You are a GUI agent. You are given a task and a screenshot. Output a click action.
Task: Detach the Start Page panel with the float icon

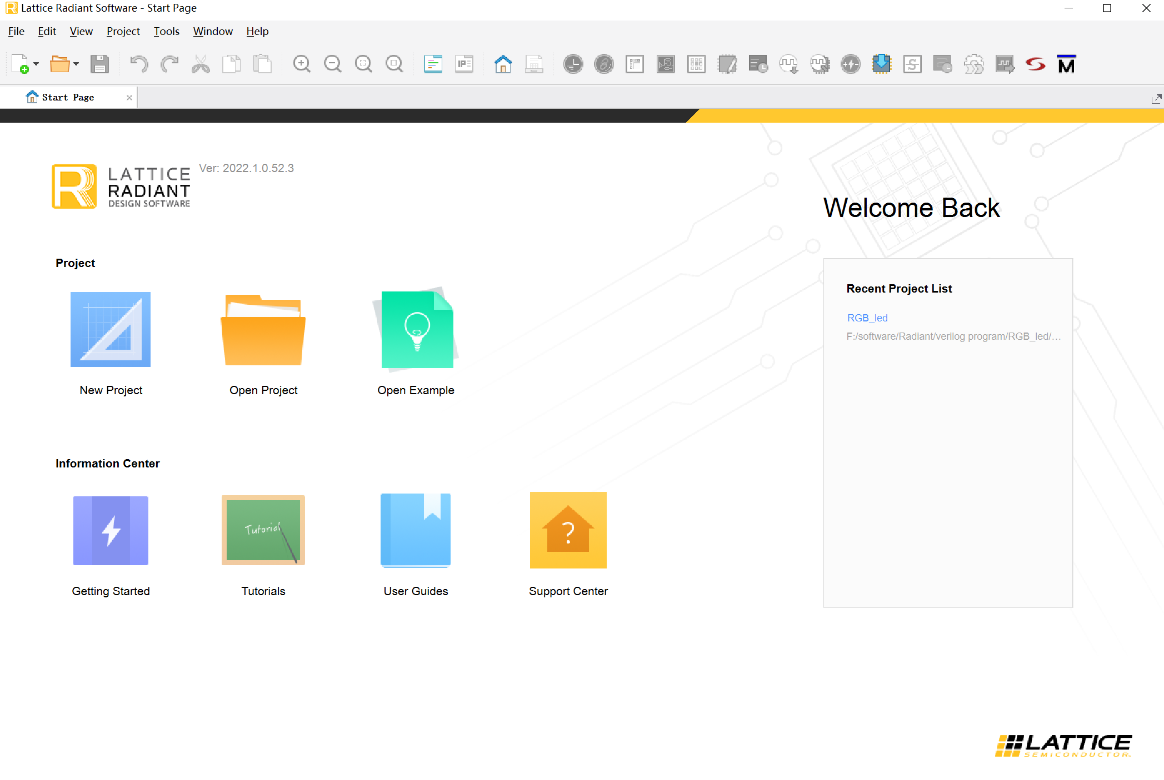coord(1156,98)
